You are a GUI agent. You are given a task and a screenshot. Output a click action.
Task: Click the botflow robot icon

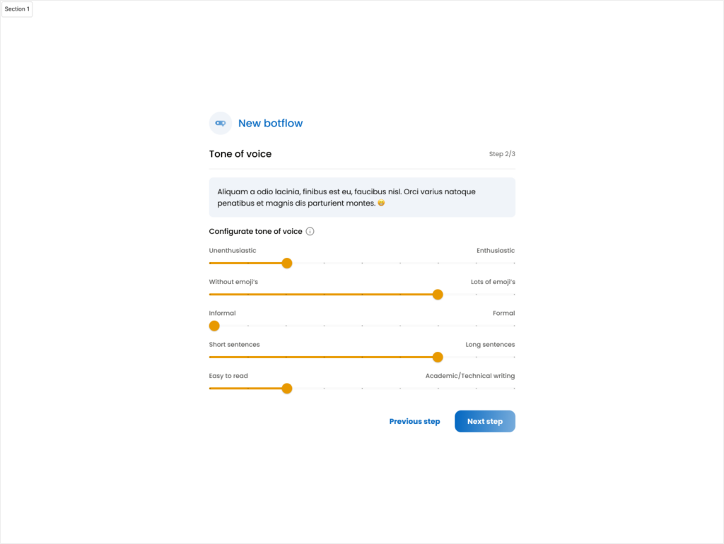221,123
